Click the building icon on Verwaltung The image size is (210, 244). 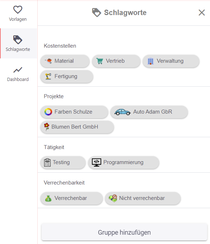[x=150, y=61]
